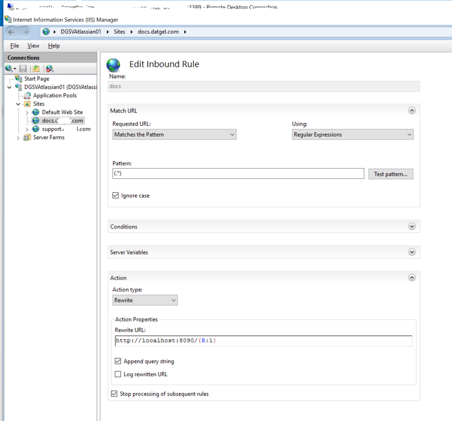Open the File menu
The width and height of the screenshot is (452, 421).
(14, 46)
